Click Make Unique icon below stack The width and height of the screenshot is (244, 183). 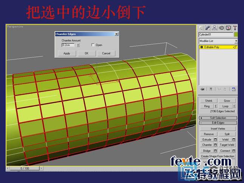point(219,89)
